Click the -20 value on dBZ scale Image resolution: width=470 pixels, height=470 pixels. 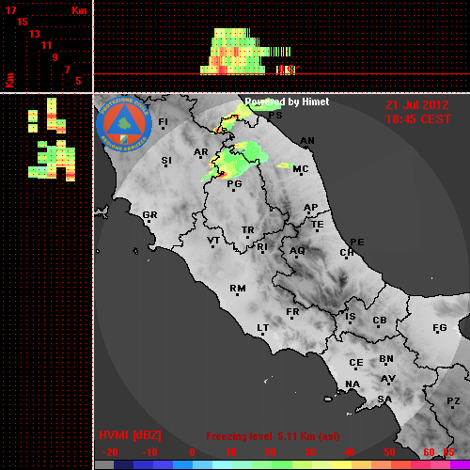(110, 452)
